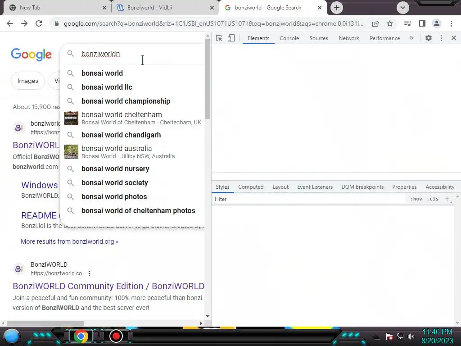Click the Bonsai World Australia thumbnail
This screenshot has width=461, height=346.
pyautogui.click(x=71, y=152)
